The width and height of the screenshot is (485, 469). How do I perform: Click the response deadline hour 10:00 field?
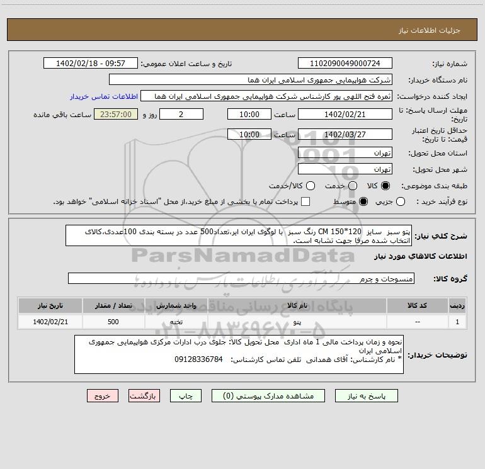tap(249, 114)
